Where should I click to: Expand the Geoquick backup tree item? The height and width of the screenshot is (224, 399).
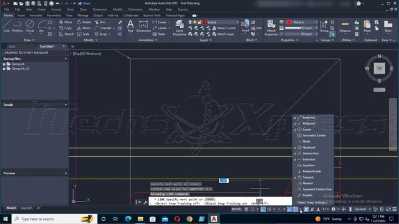(4, 64)
